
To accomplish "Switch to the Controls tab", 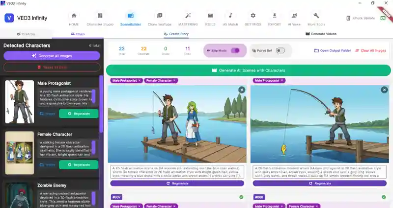I will [x=26, y=34].
